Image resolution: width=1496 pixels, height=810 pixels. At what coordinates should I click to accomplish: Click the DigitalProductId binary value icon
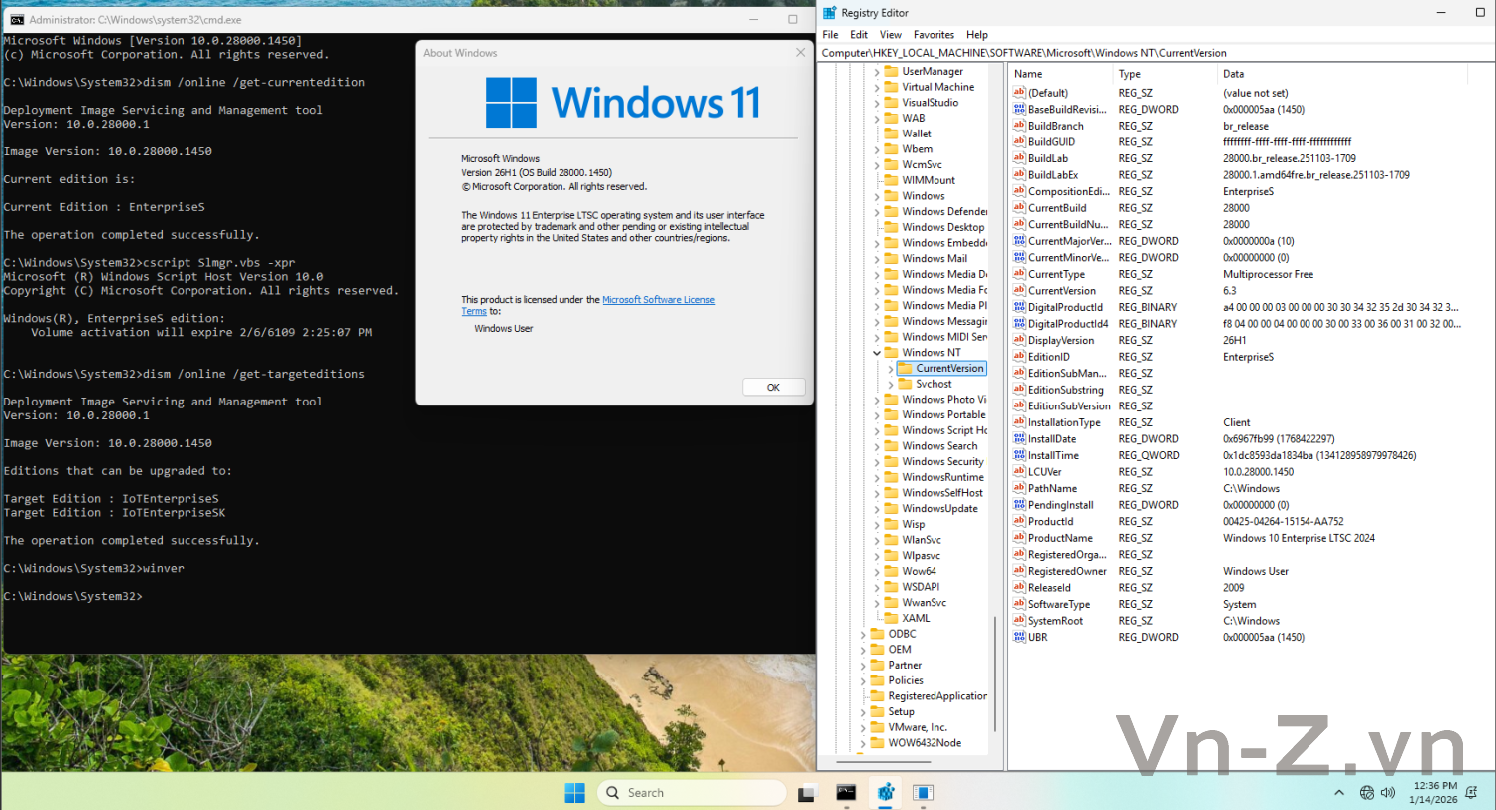point(1019,307)
